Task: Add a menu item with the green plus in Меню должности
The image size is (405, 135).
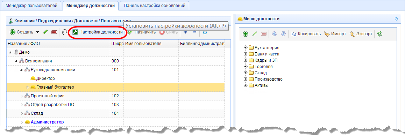Action: (x=246, y=34)
